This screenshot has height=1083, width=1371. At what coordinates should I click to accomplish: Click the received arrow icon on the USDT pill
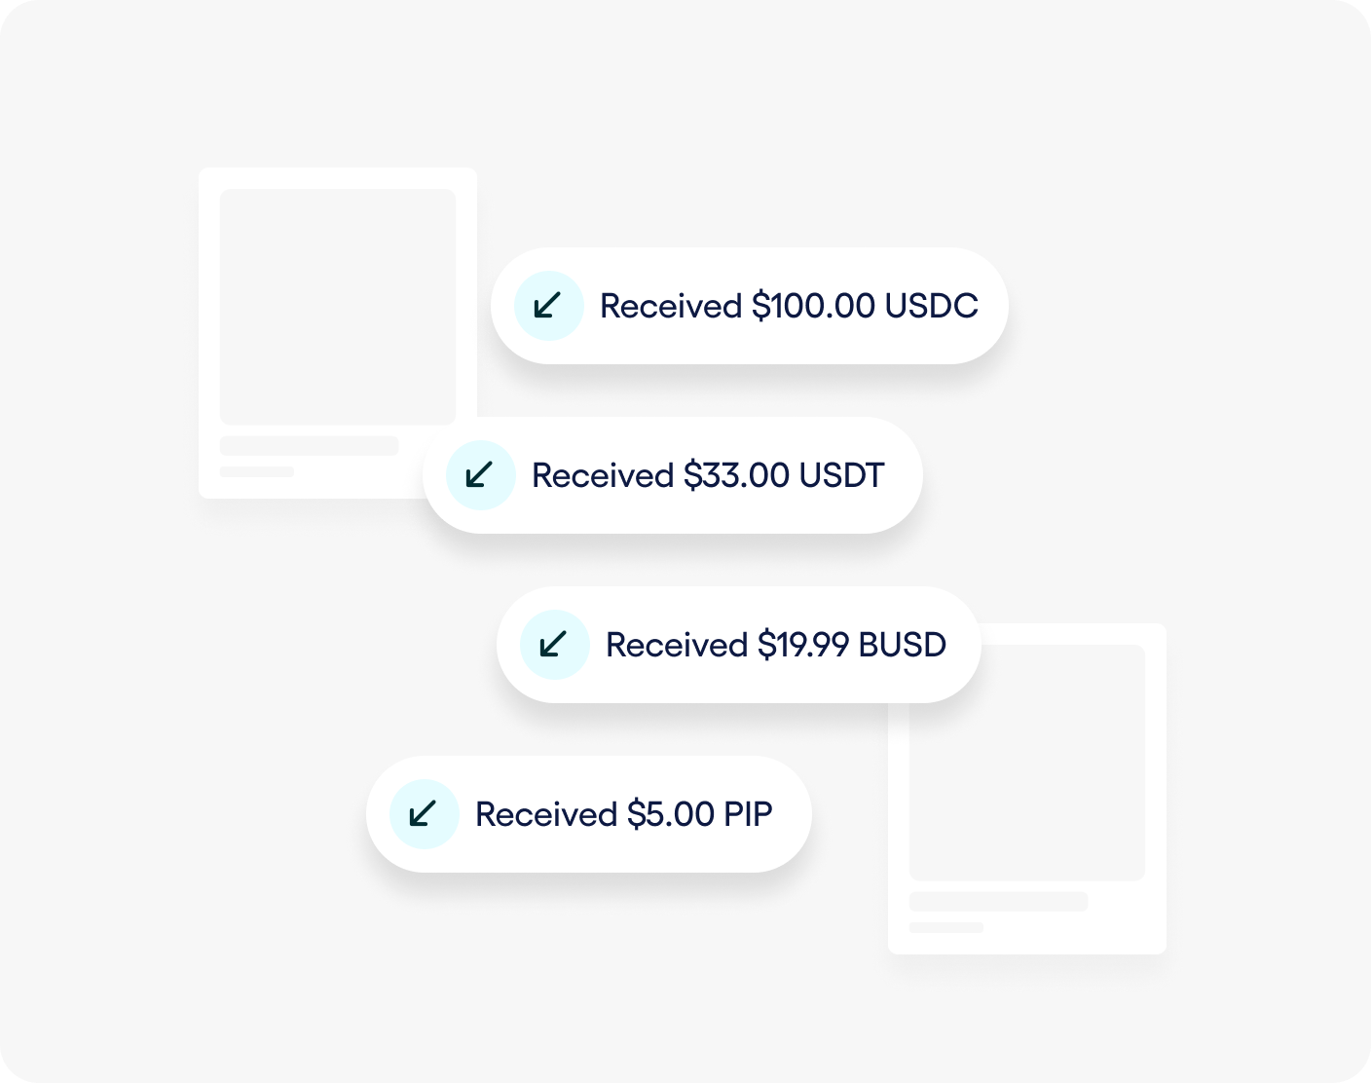point(481,475)
